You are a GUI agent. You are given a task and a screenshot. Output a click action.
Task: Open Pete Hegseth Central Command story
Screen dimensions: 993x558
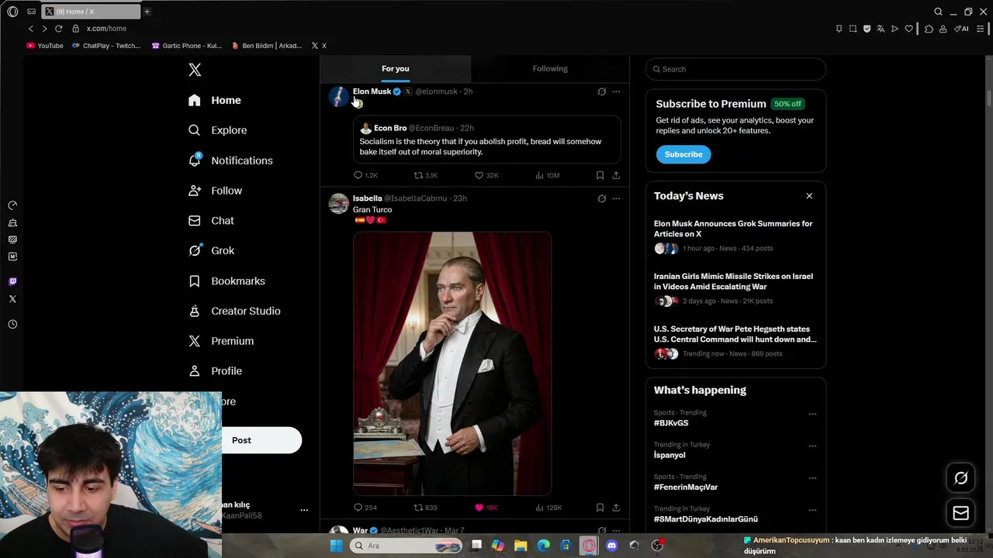(x=735, y=334)
